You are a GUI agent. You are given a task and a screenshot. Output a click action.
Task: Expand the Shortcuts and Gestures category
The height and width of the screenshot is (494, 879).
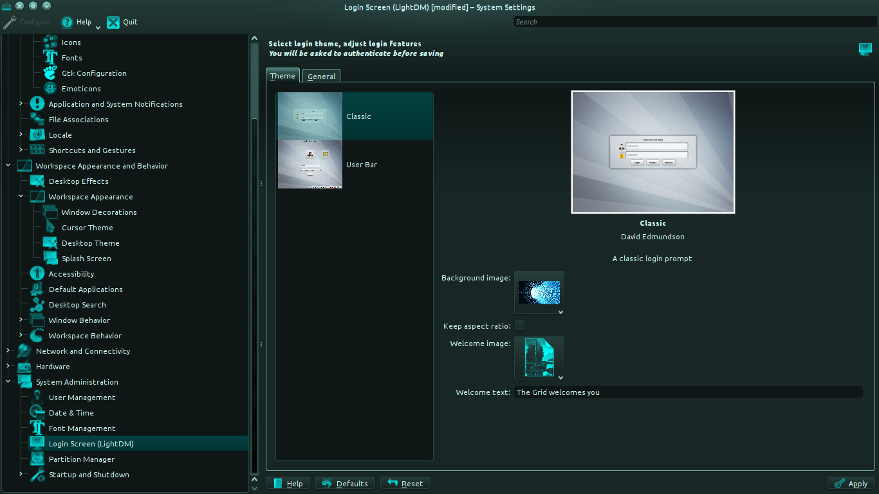21,150
